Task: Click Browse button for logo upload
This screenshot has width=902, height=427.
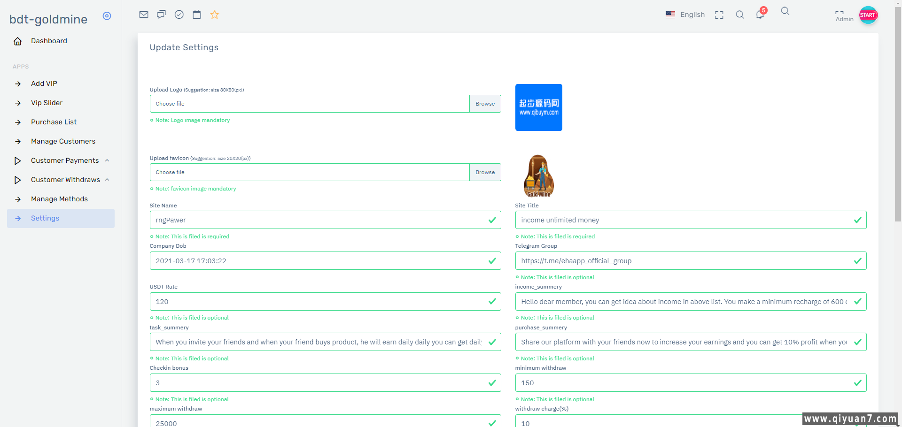Action: click(485, 104)
